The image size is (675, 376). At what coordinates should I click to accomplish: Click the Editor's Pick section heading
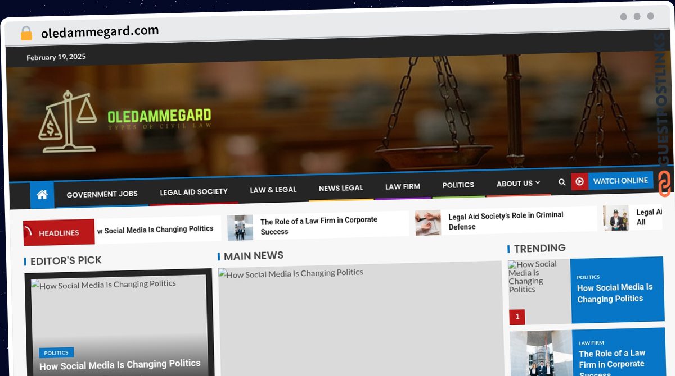(x=66, y=260)
